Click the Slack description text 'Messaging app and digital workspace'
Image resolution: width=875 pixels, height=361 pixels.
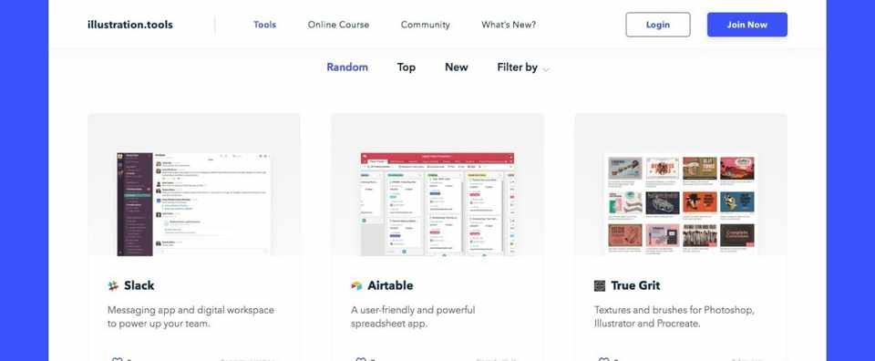coord(190,310)
